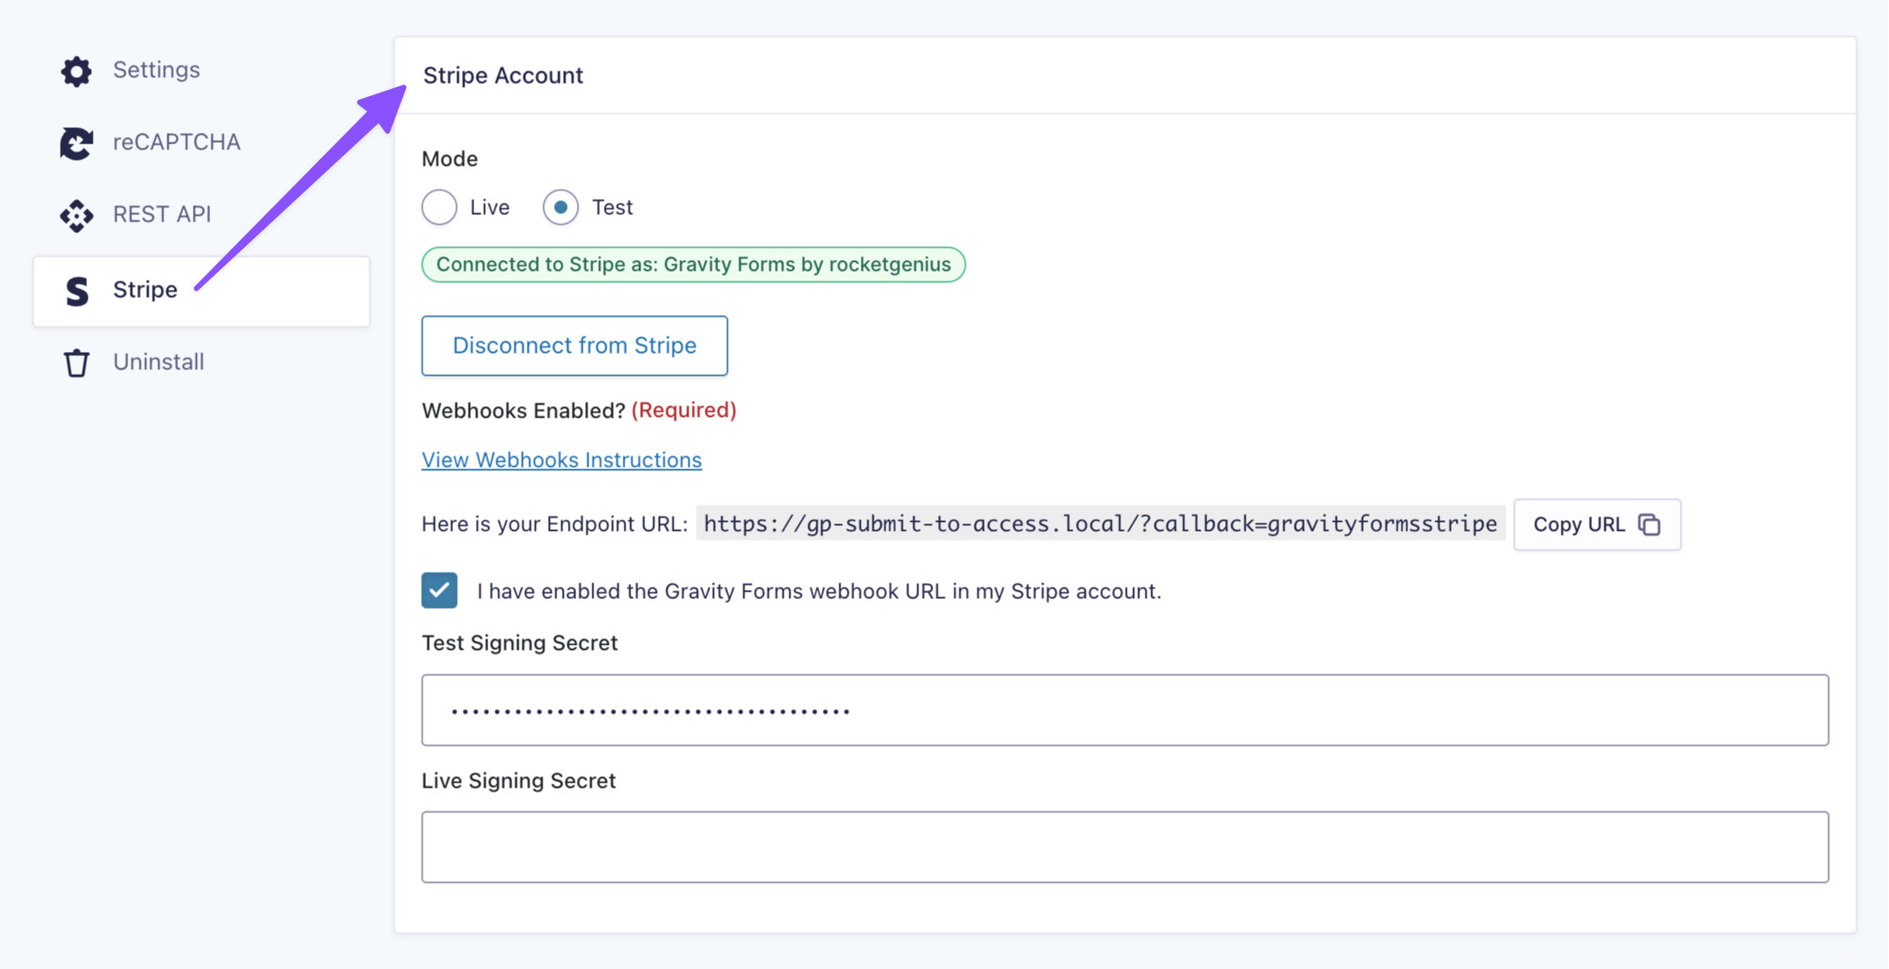Click Disconnect from Stripe button
This screenshot has width=1889, height=969.
(x=574, y=345)
